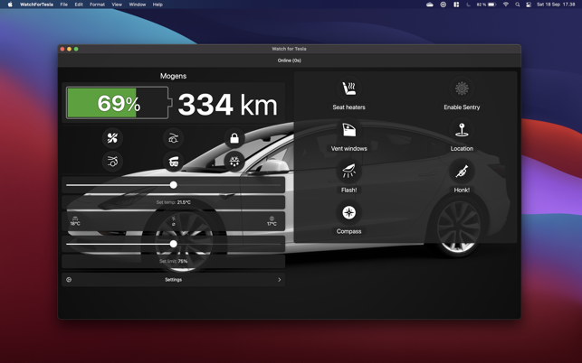
Task: Flash the car lights
Action: [x=348, y=172]
